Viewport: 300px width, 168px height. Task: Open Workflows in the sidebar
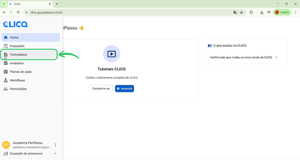click(30, 80)
